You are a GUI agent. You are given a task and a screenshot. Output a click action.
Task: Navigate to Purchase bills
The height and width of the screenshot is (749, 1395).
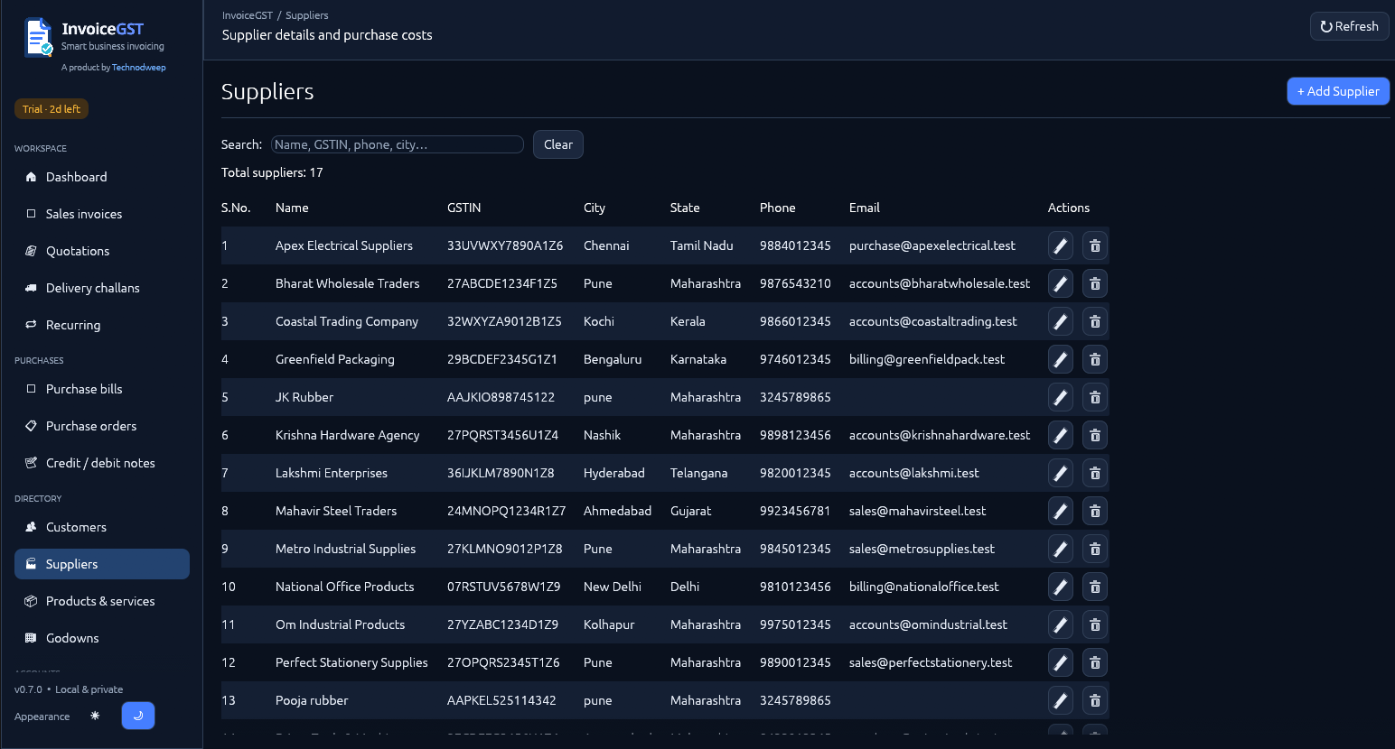tap(102, 389)
